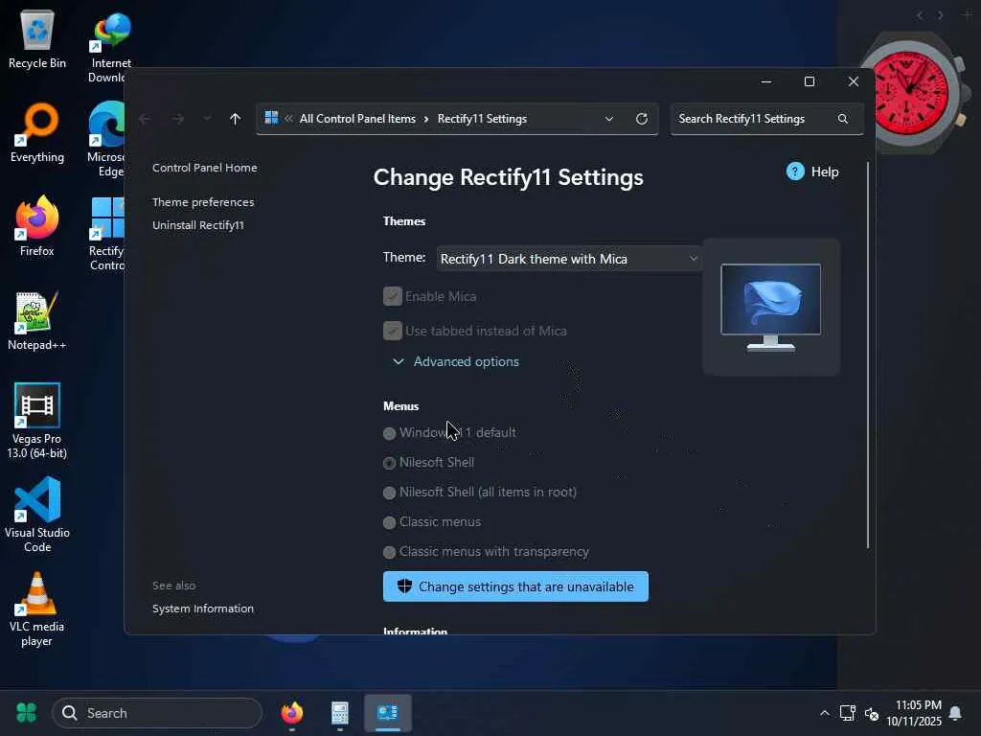This screenshot has height=736, width=981.
Task: Click the Control Panel icon in address bar
Action: [x=271, y=118]
